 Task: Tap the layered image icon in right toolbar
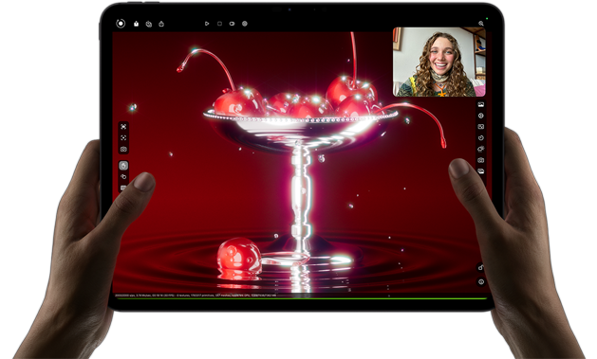tap(481, 171)
